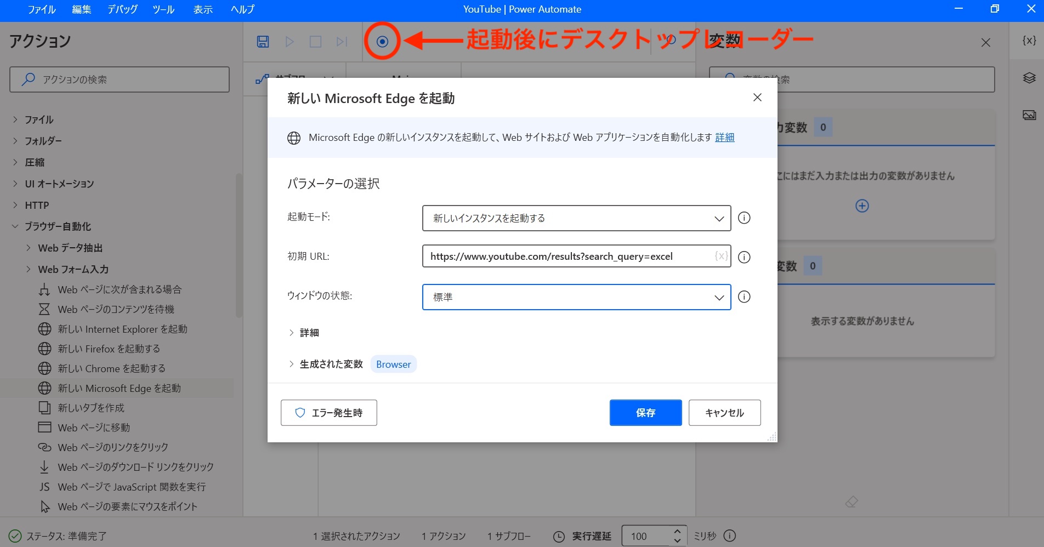This screenshot has width=1044, height=547.
Task: Click info icon beside ミリ秒
Action: point(730,535)
